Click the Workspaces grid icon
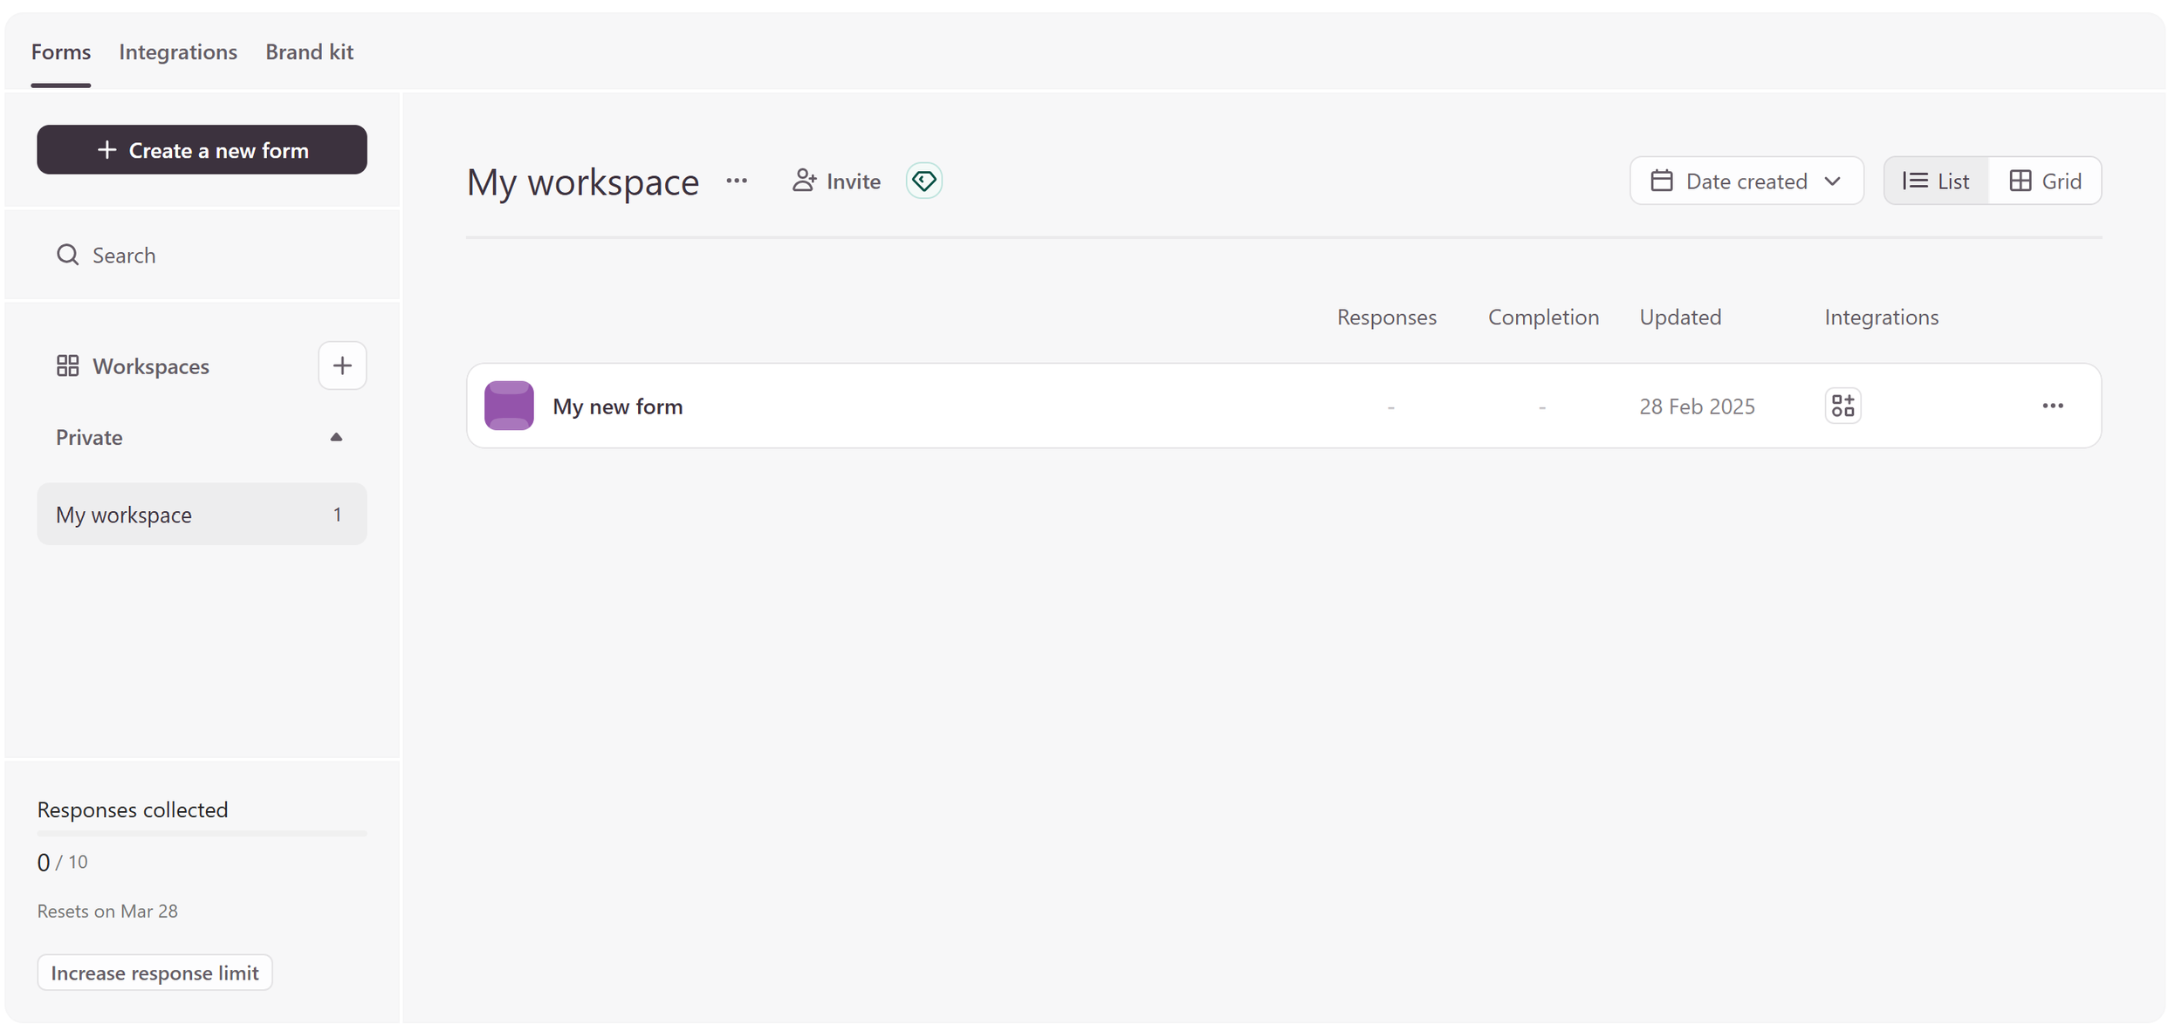The height and width of the screenshot is (1024, 2182). tap(67, 365)
